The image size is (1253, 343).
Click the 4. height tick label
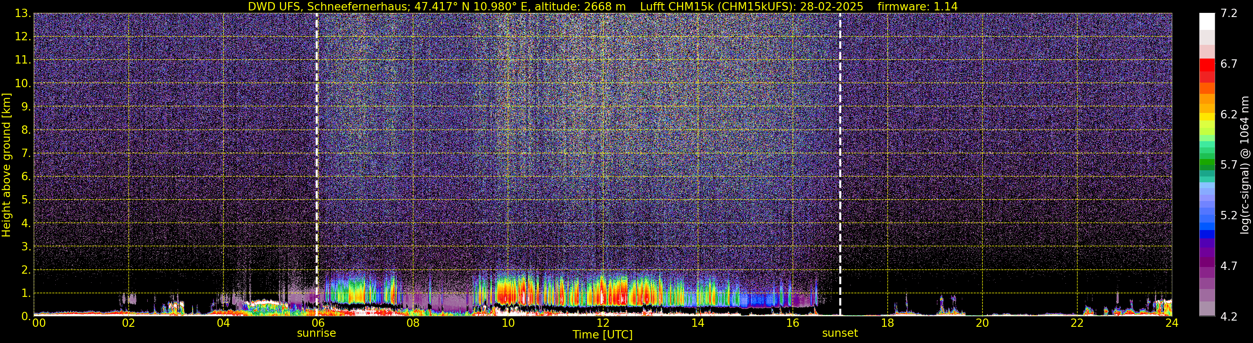tap(26, 223)
